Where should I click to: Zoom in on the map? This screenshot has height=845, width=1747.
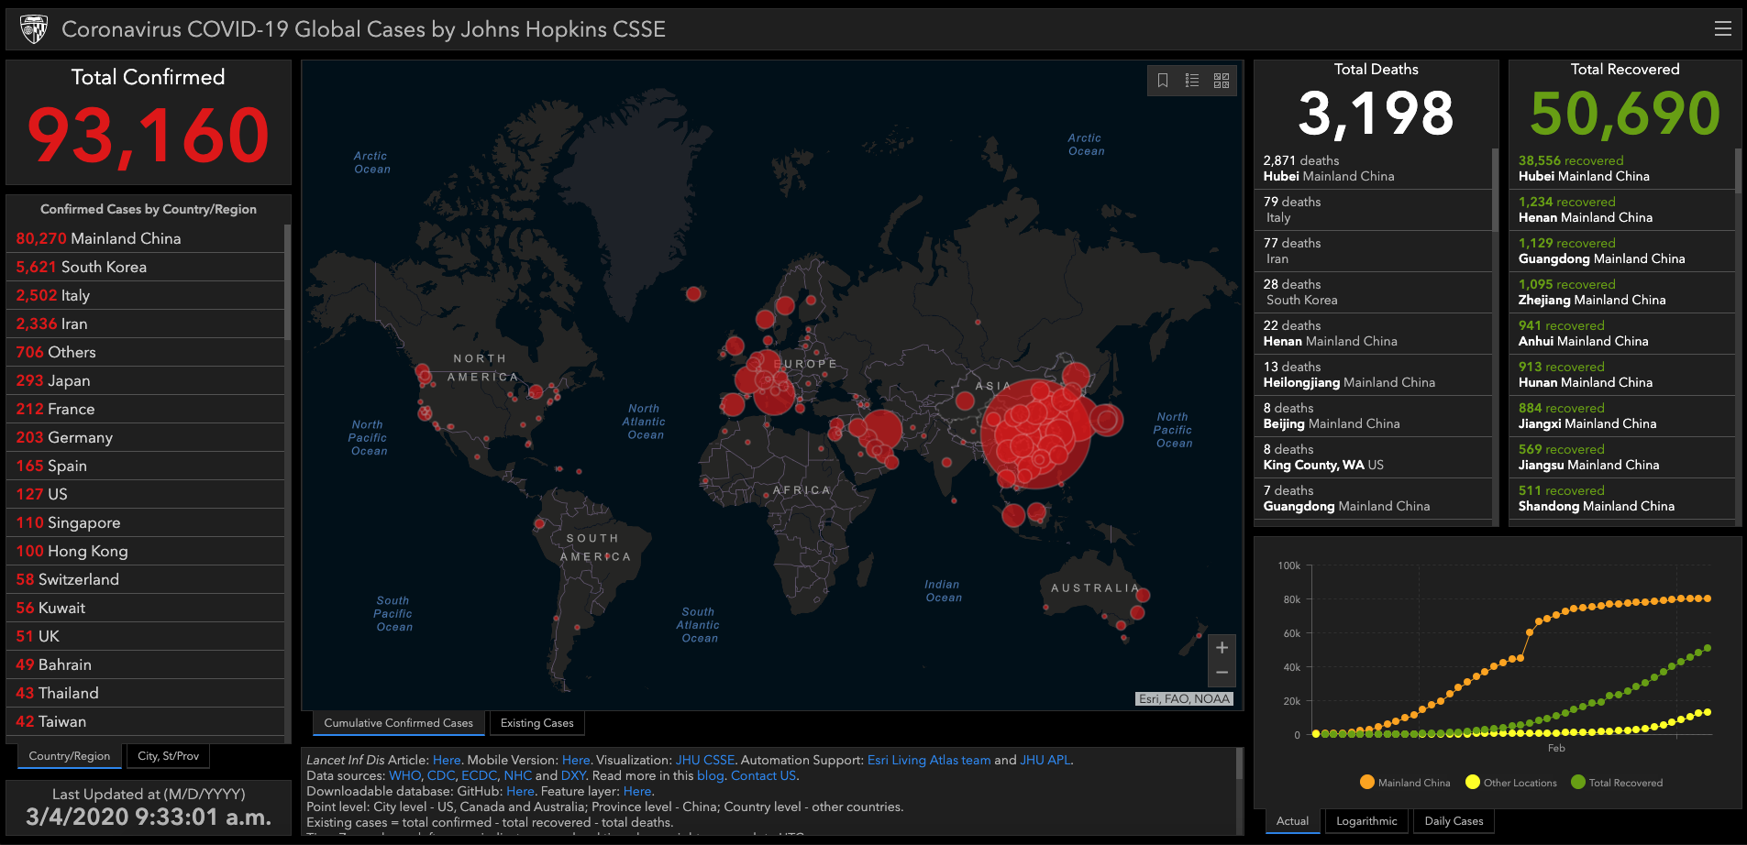1222,648
